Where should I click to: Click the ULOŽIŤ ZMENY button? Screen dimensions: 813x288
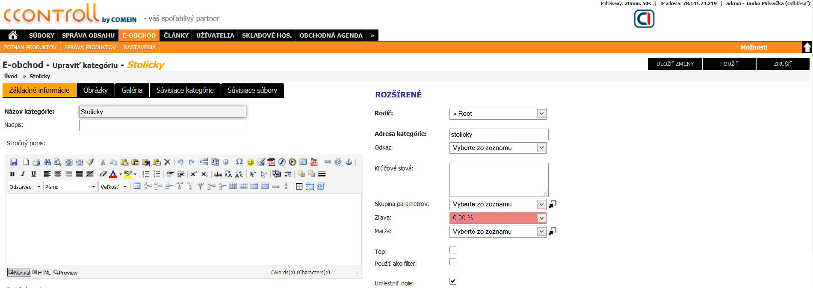(x=675, y=64)
